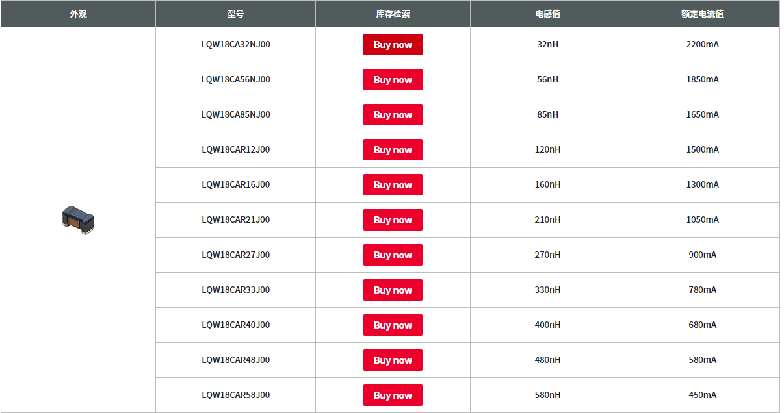
Task: Click Buy now for LQW18CAR40J00
Action: pyautogui.click(x=393, y=325)
